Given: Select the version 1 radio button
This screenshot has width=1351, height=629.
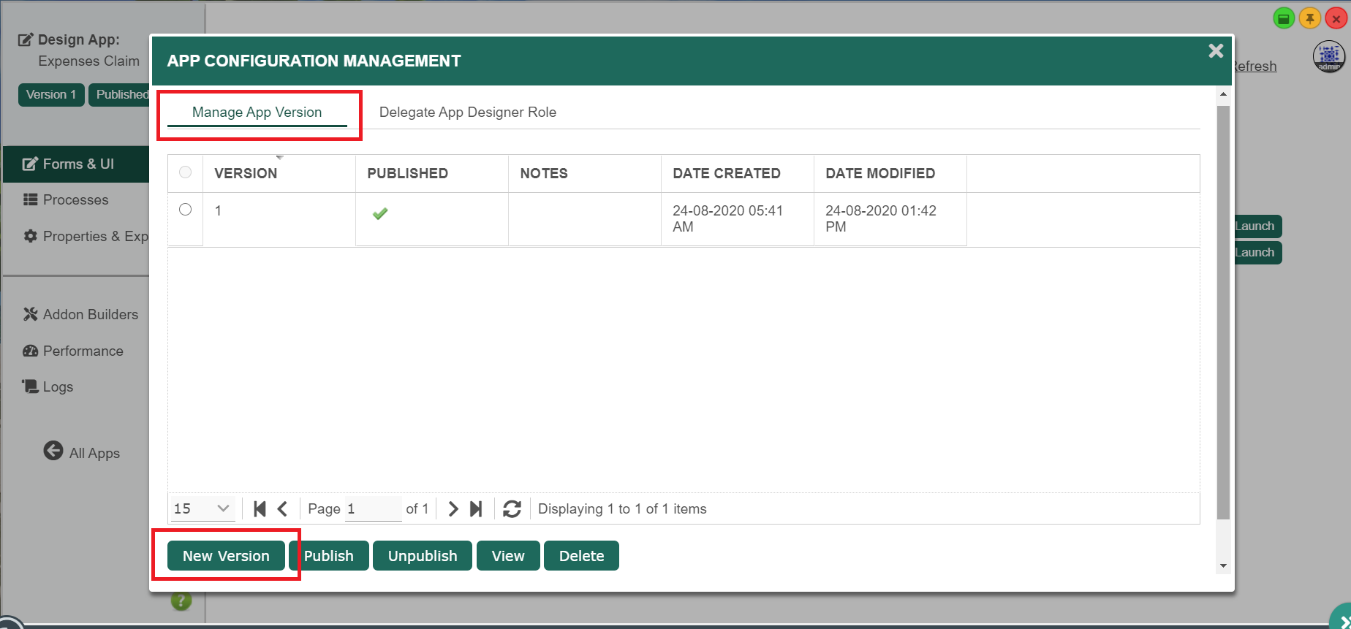Looking at the screenshot, I should [x=186, y=210].
